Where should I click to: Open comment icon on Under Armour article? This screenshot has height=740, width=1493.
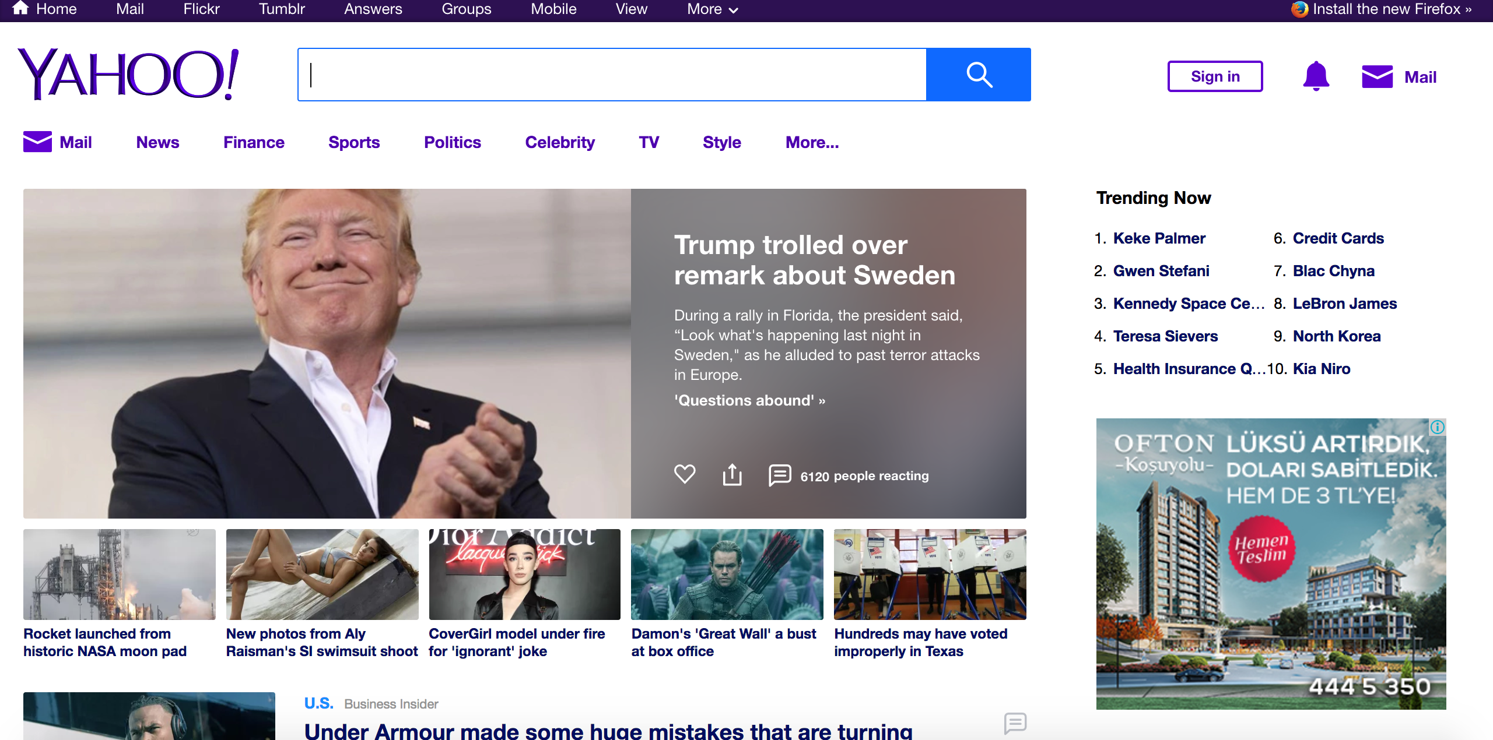pyautogui.click(x=1015, y=723)
